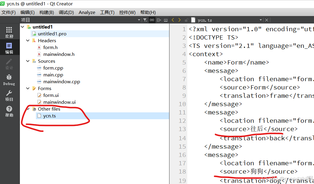
Task: Select mainwindow.cpp source file
Action: pos(61,82)
